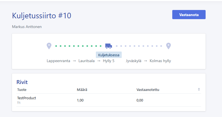
Task: Click the Kuljetussiirto #10 heading
Action: tap(41, 16)
